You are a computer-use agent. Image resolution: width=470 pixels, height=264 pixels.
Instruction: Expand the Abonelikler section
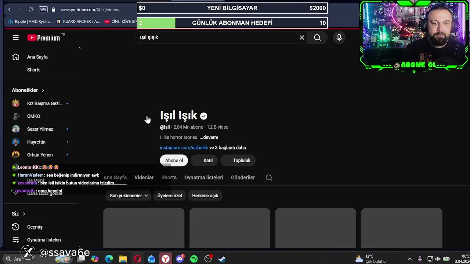click(28, 90)
